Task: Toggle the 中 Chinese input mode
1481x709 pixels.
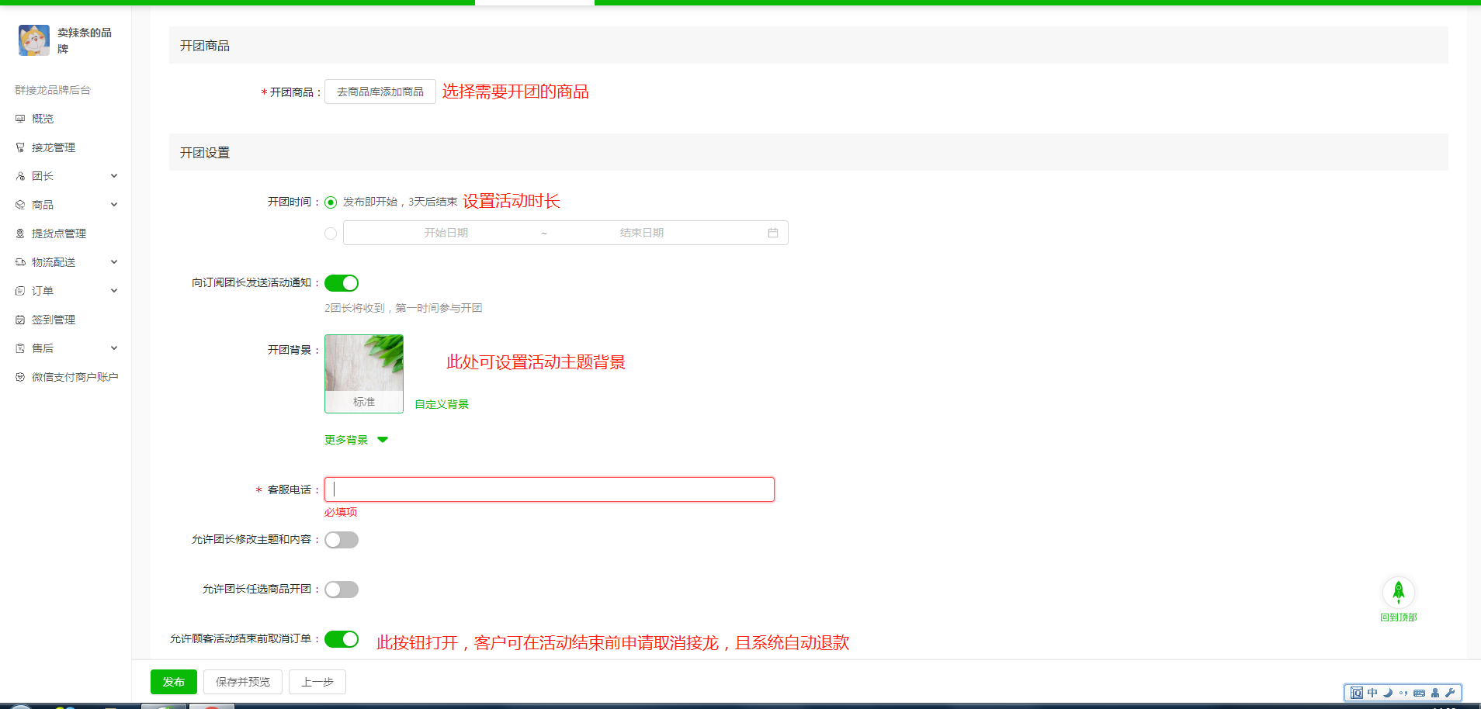Action: (x=1372, y=693)
